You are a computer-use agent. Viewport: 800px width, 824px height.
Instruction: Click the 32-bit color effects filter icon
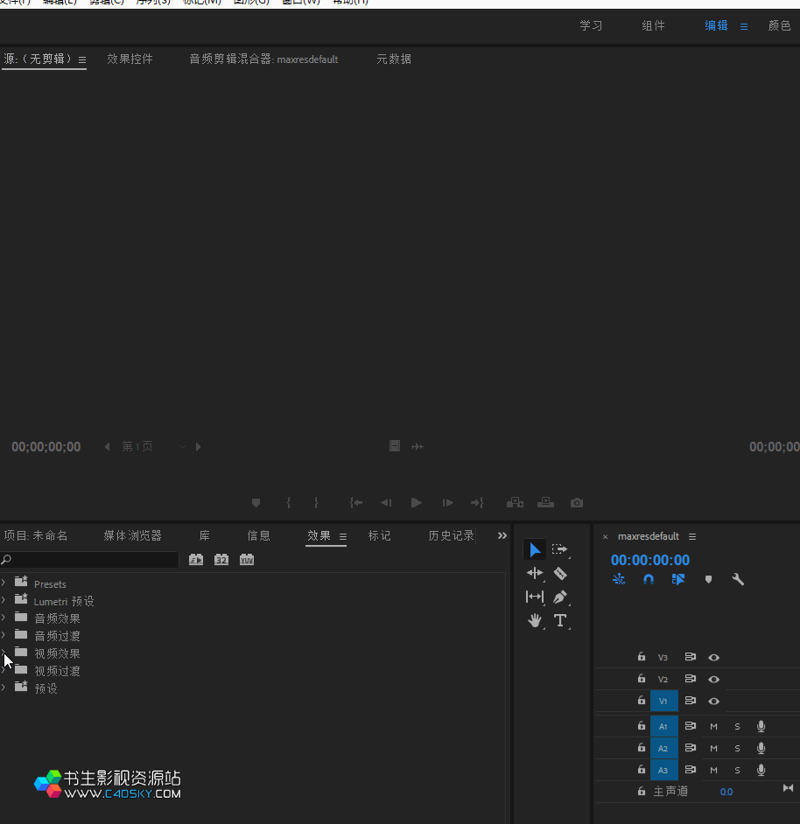(221, 560)
